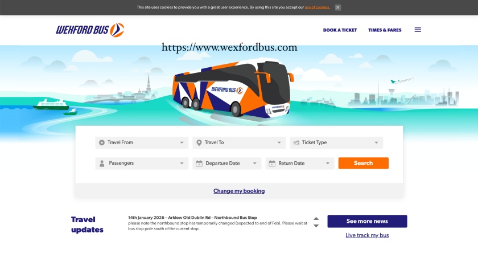Click the Return Date calendar icon
The image size is (478, 257).
[272, 164]
